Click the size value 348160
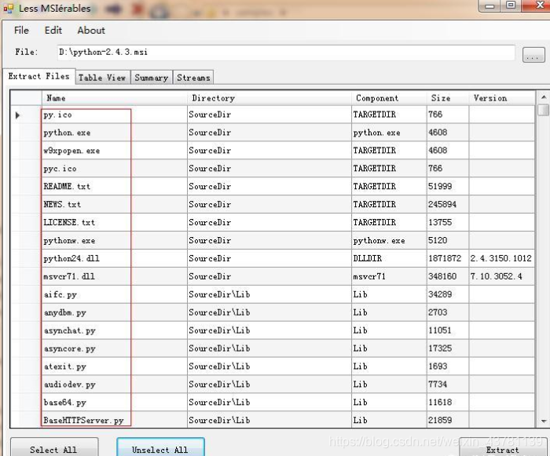 442,276
